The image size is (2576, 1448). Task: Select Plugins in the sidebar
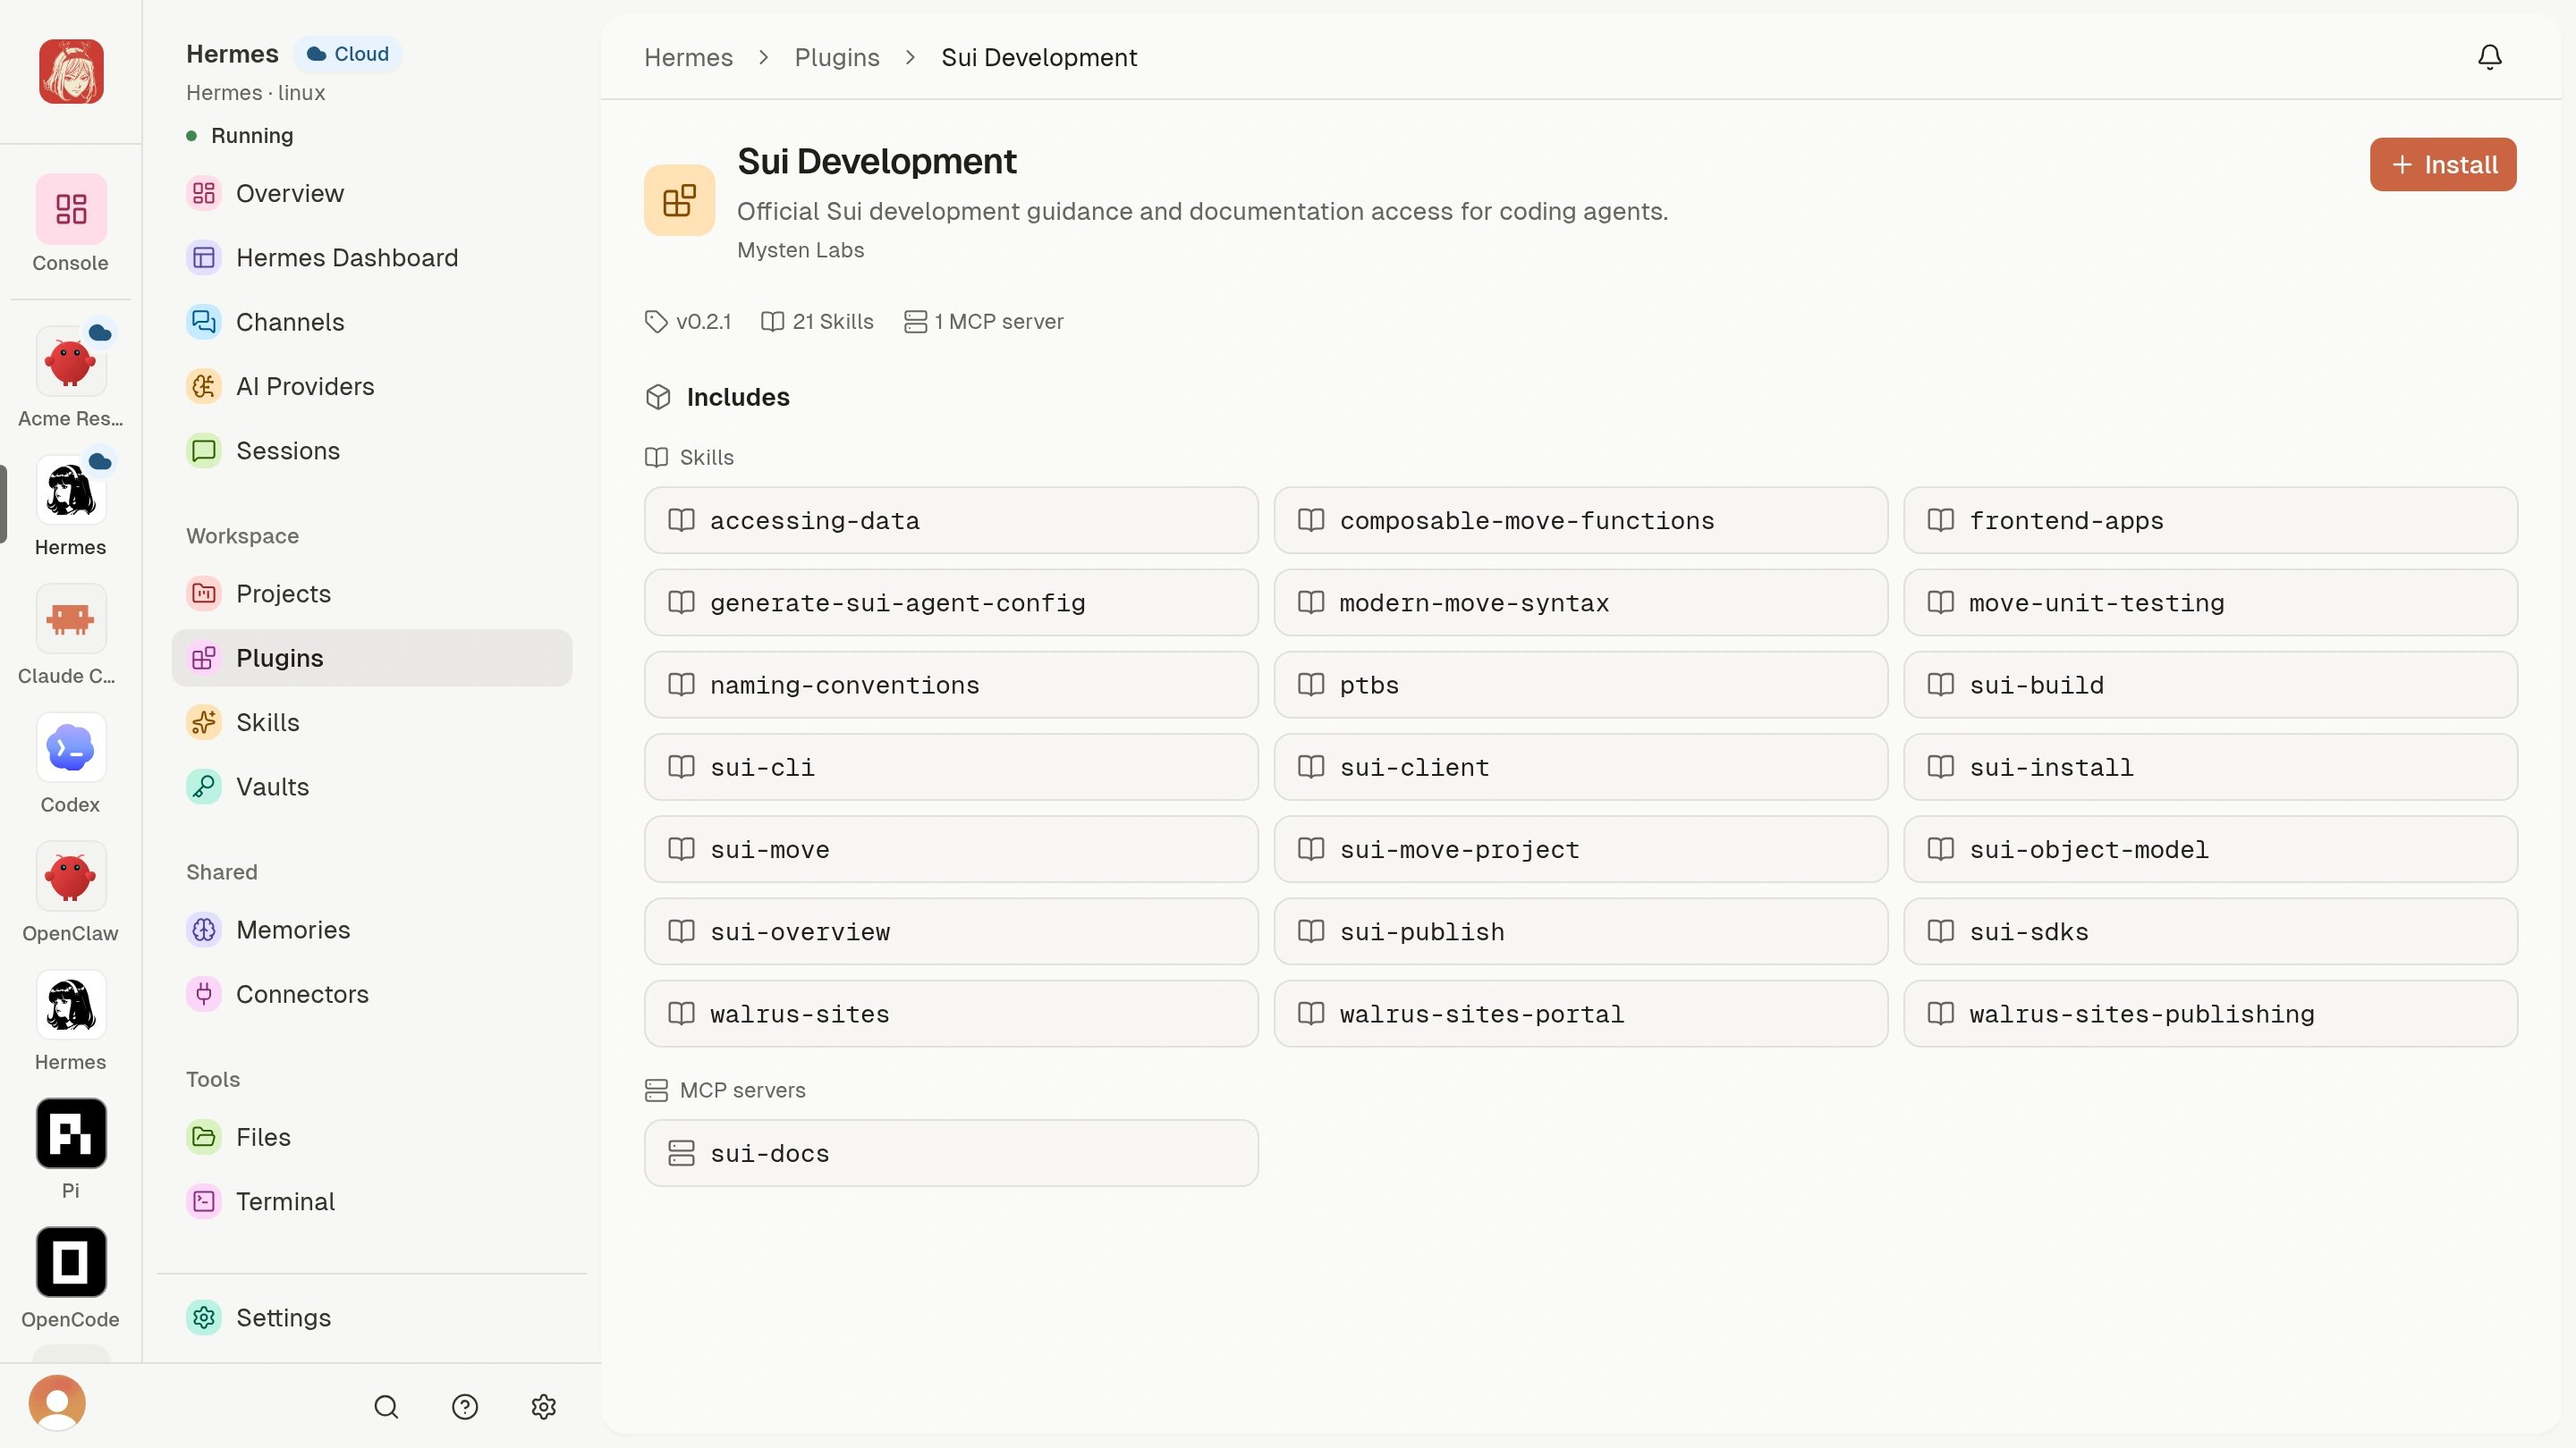(371, 658)
